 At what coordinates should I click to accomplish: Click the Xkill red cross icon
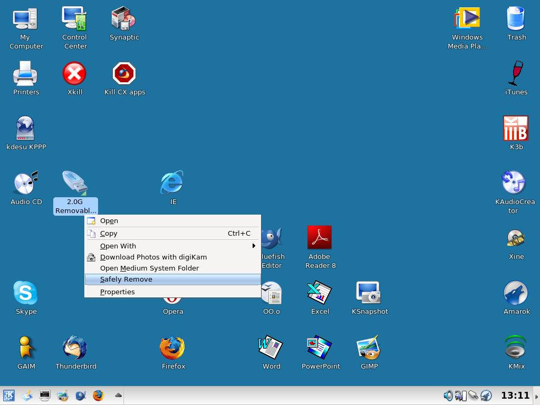pyautogui.click(x=74, y=73)
